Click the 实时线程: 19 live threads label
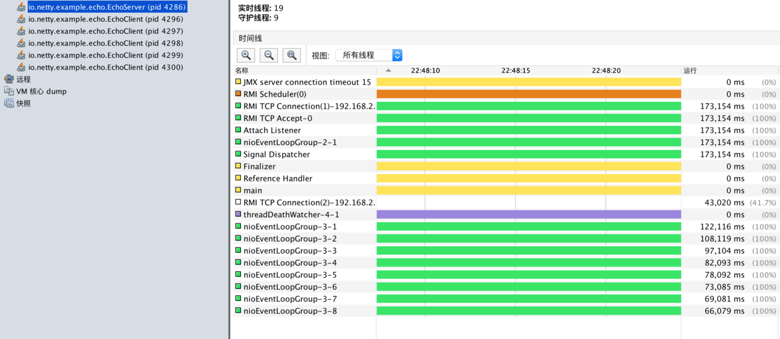This screenshot has width=780, height=339. (260, 8)
